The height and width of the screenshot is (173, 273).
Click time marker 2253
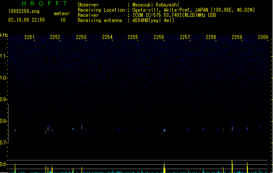pos(81,37)
